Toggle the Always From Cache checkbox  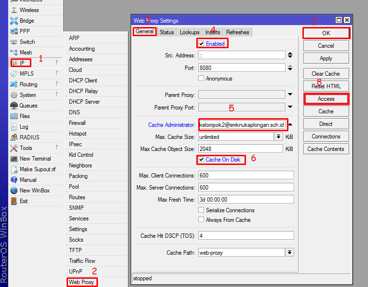(201, 219)
